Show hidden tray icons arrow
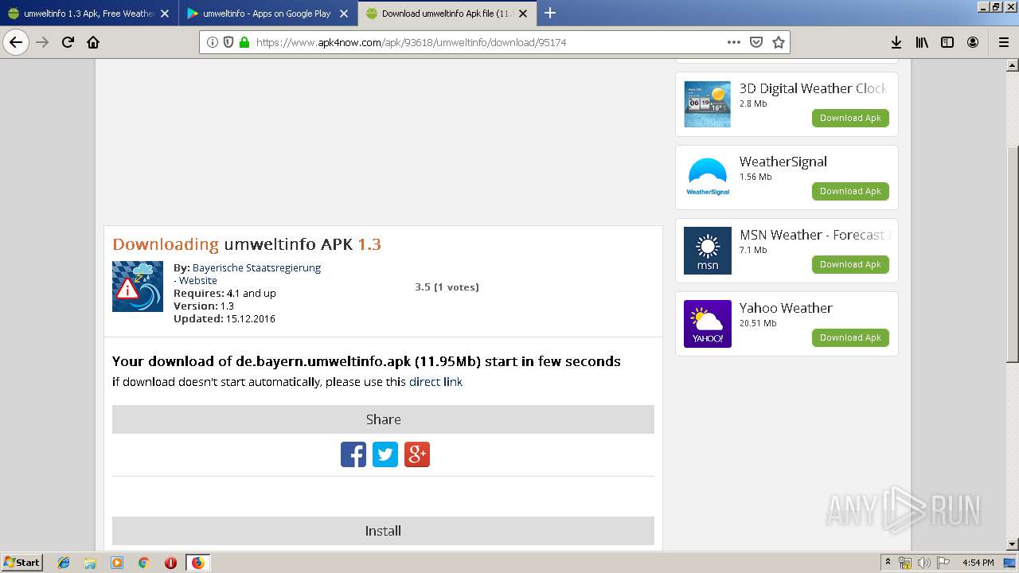Screen dimensions: 1019x573 pos(888,563)
